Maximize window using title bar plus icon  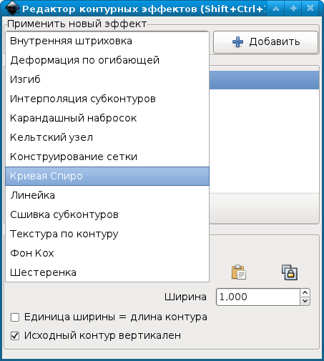tap(293, 9)
